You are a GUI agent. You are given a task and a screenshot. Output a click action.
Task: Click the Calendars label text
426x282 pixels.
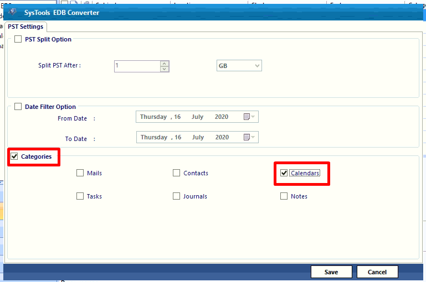tap(305, 173)
